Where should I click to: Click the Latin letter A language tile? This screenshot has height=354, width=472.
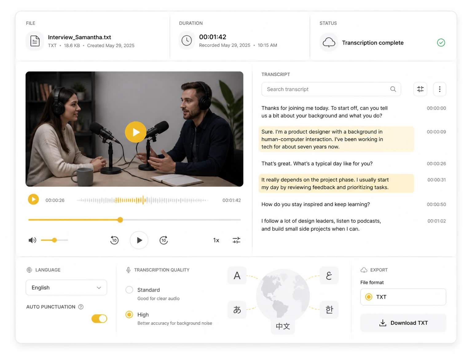point(237,275)
